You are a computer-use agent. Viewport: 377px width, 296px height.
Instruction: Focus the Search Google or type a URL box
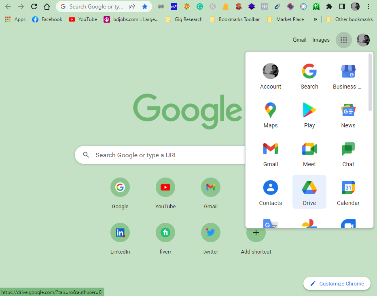click(x=160, y=155)
